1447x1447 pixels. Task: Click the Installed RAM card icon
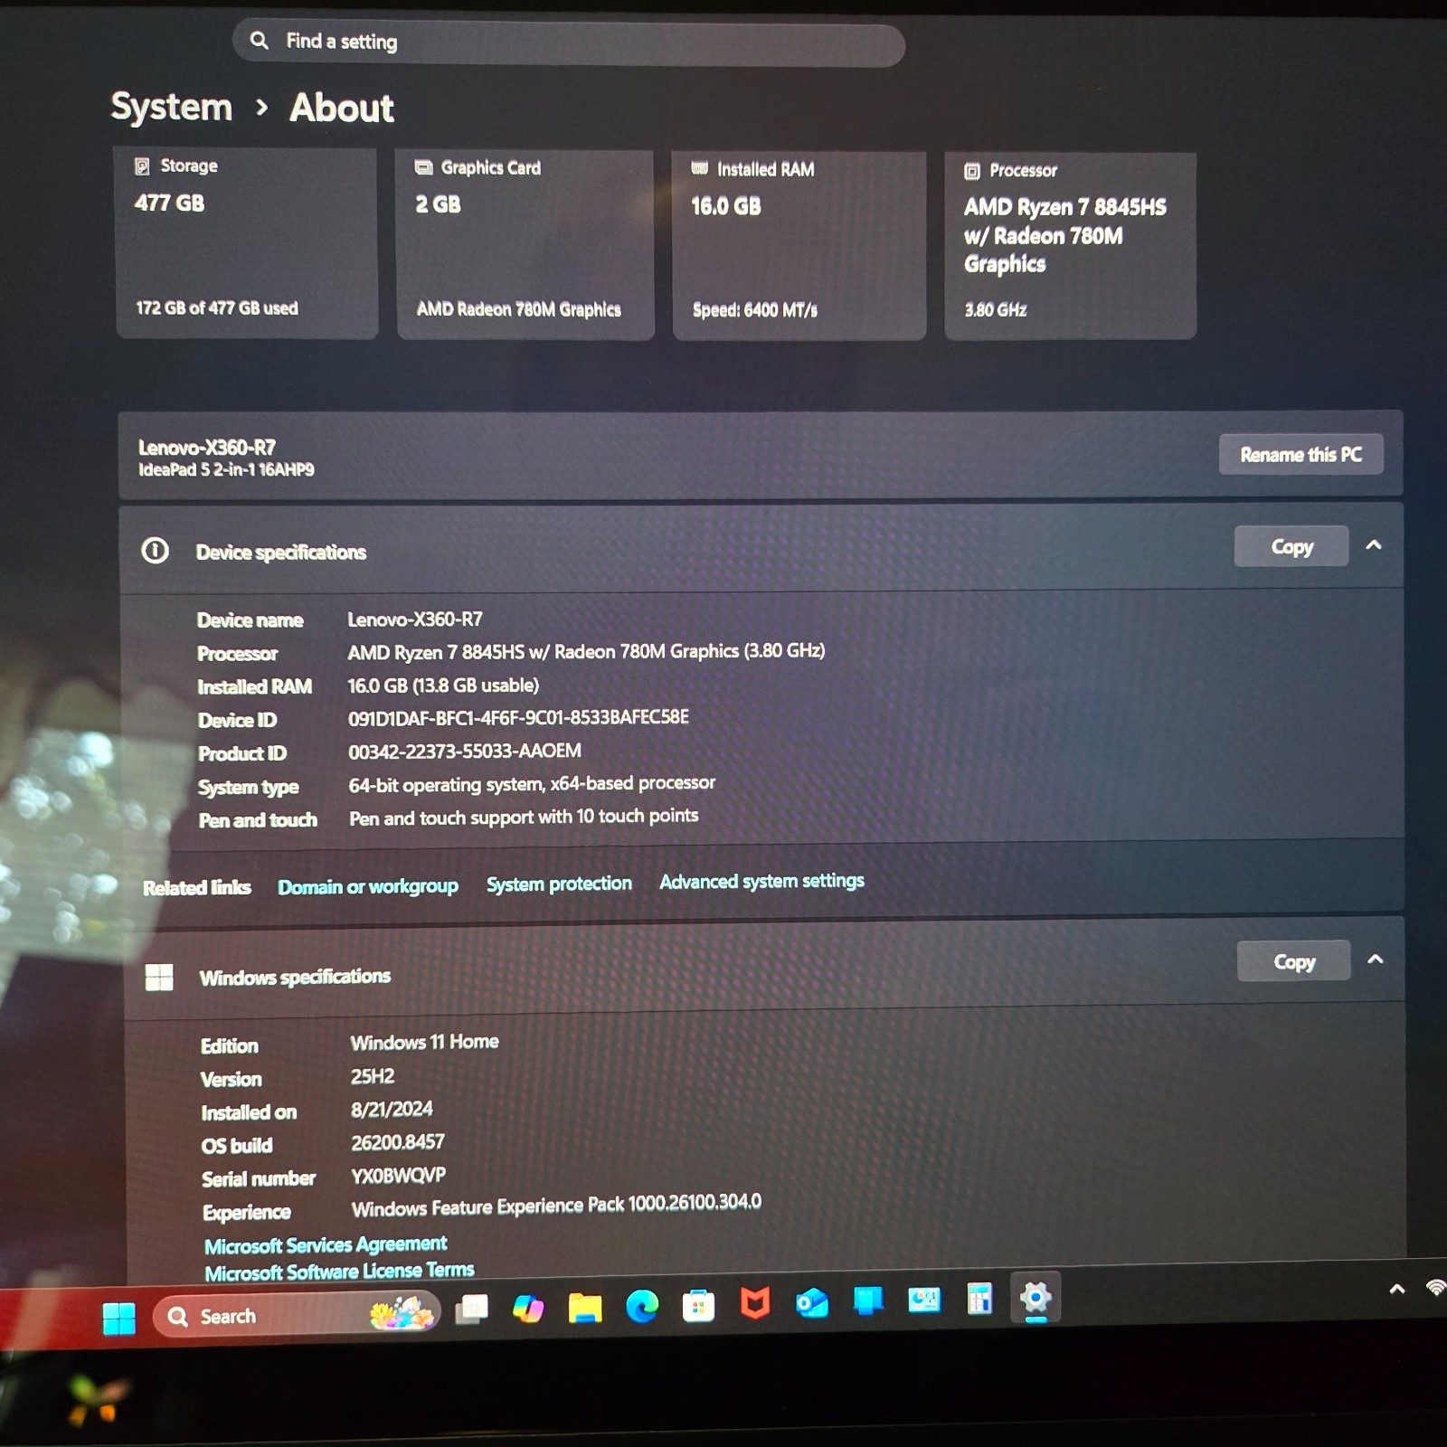699,168
